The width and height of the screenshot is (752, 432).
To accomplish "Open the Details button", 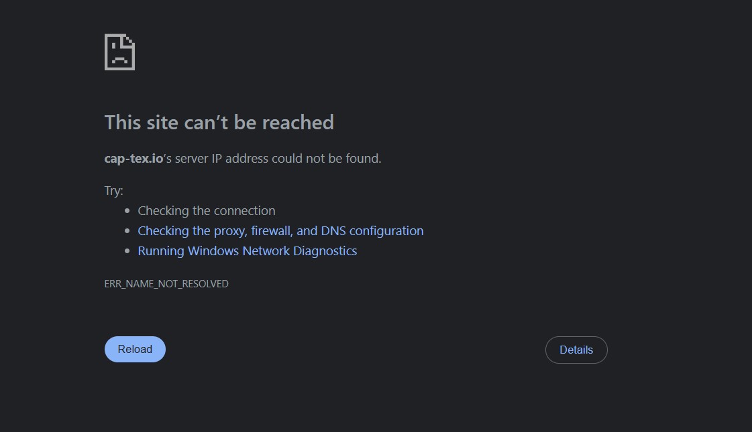I will point(576,350).
